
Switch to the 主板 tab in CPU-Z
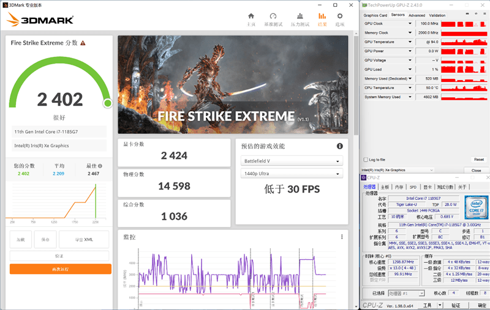pos(385,187)
